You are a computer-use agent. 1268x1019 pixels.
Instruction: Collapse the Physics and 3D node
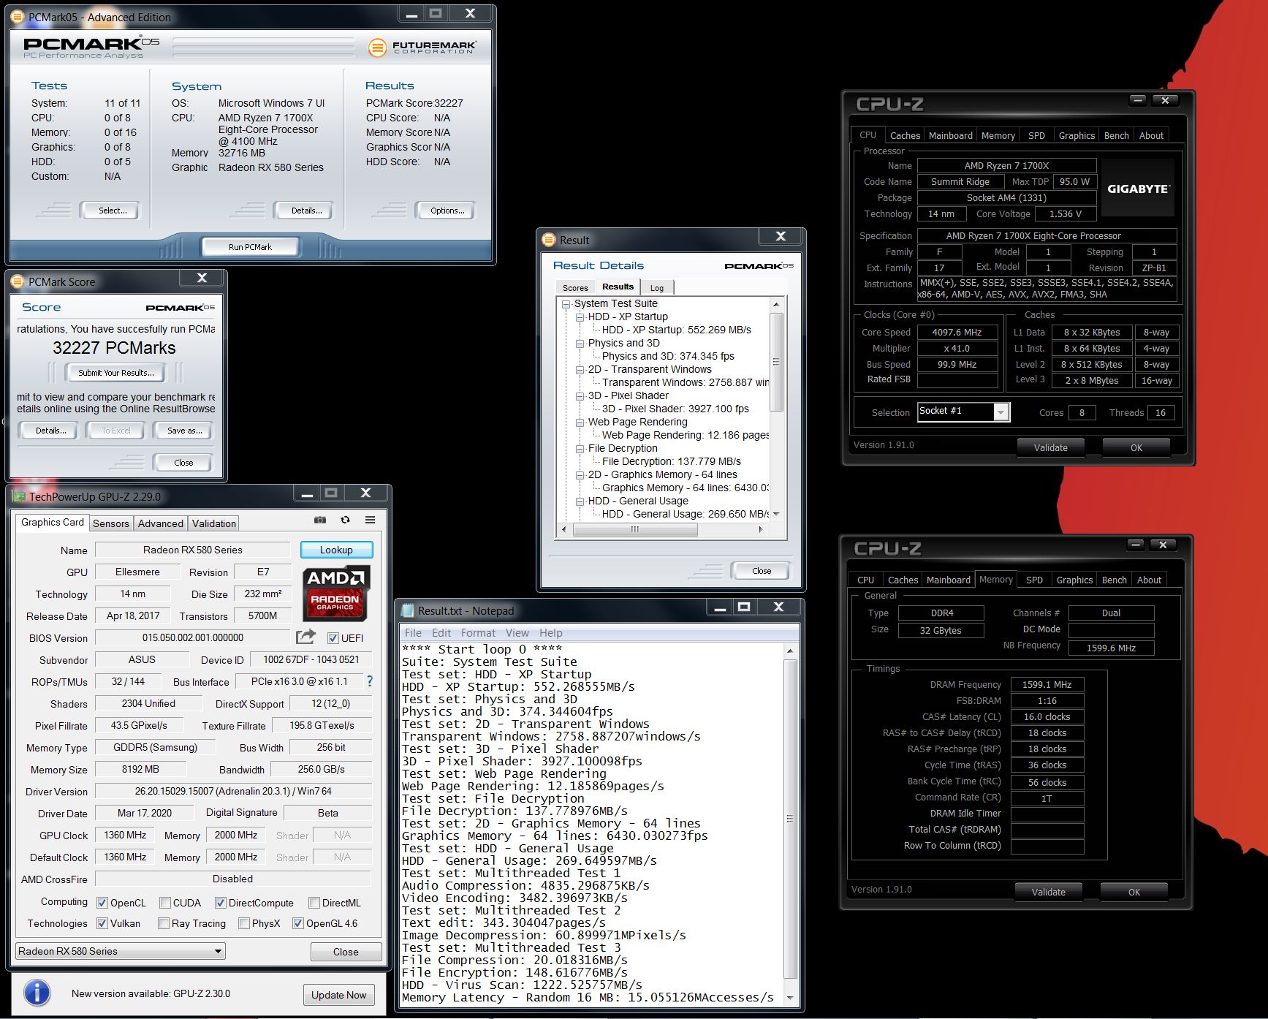point(580,344)
